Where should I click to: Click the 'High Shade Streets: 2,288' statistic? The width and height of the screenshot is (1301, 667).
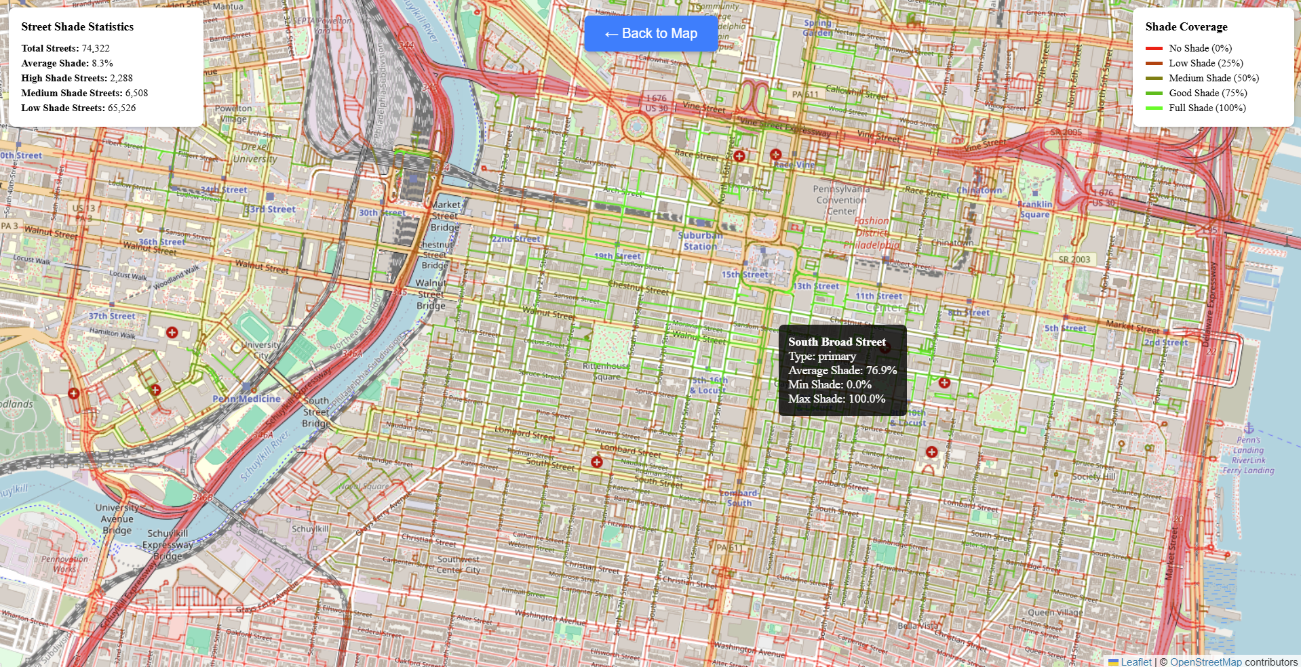(77, 78)
